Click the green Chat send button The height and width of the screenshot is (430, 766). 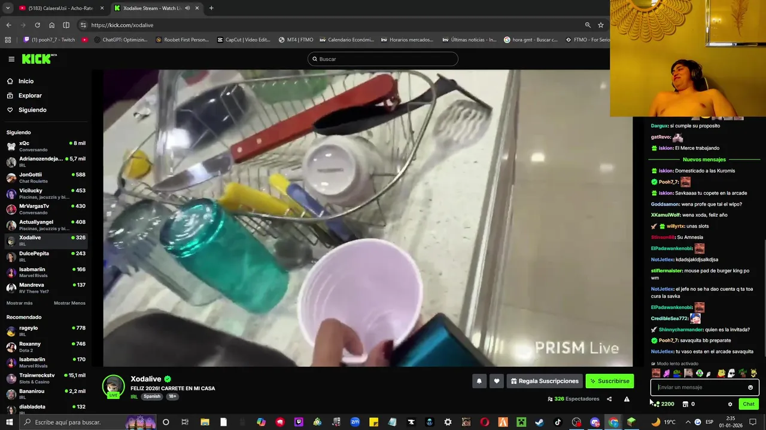pos(749,404)
